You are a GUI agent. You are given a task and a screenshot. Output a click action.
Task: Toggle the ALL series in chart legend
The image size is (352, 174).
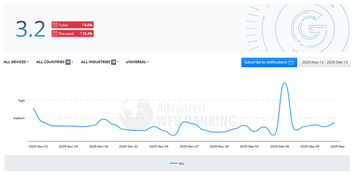coord(177,164)
